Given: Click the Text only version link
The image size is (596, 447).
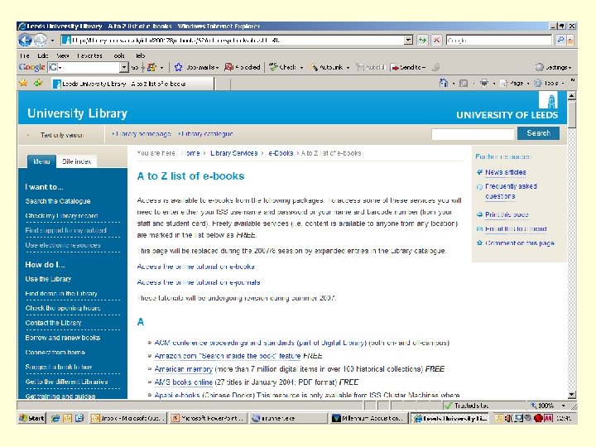Looking at the screenshot, I should [x=62, y=135].
